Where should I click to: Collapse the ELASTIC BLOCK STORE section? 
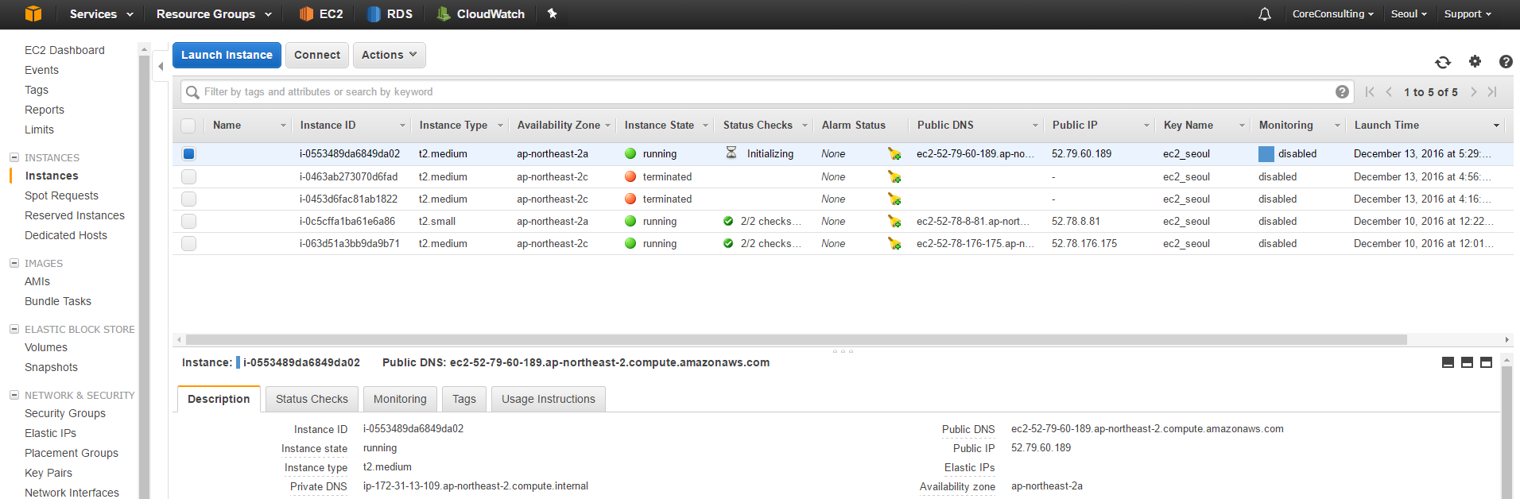click(x=14, y=329)
